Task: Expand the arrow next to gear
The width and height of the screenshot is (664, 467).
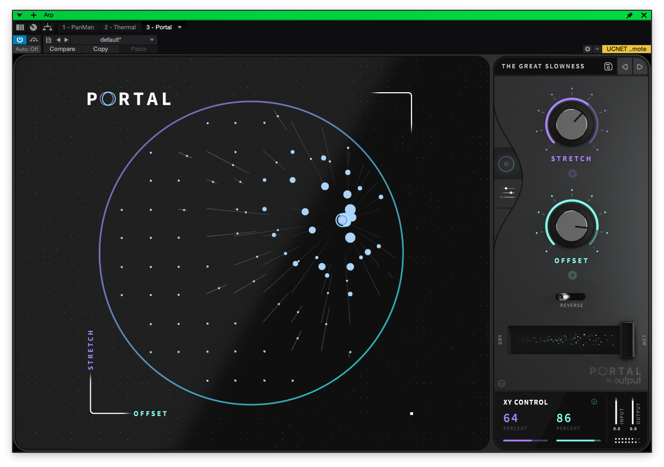Action: [597, 49]
